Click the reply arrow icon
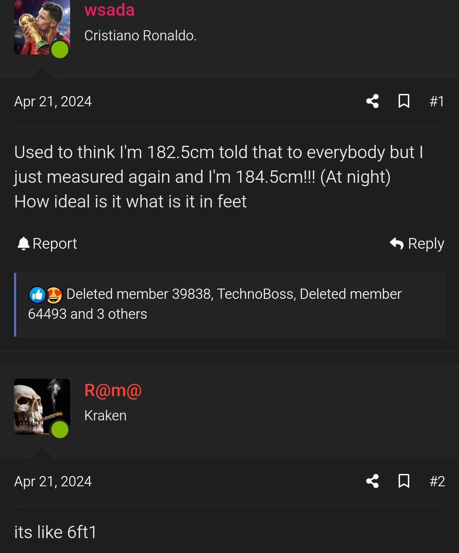 point(396,243)
